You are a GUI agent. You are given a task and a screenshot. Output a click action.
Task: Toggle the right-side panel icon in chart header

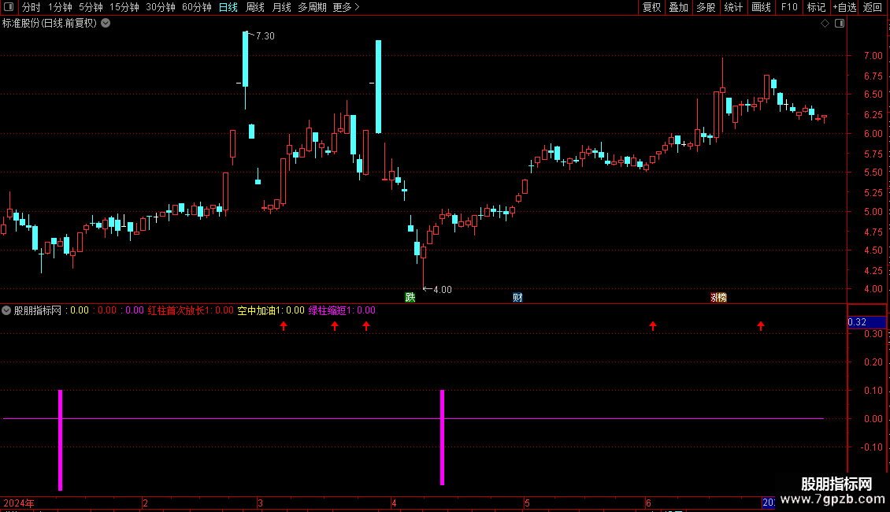click(x=840, y=24)
